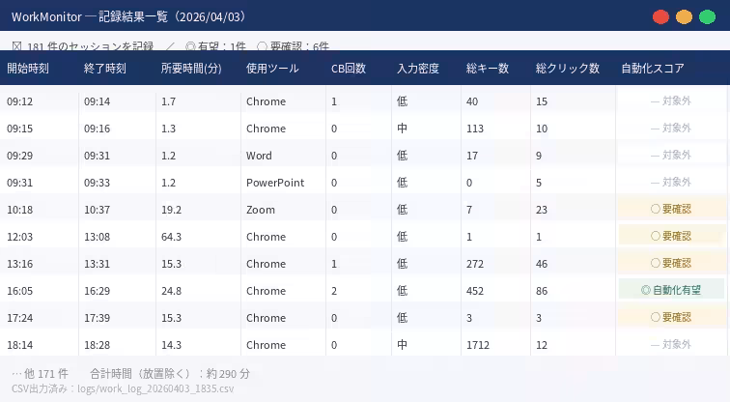Select the start time 09:15 cell
The height and width of the screenshot is (402, 730).
(x=20, y=129)
